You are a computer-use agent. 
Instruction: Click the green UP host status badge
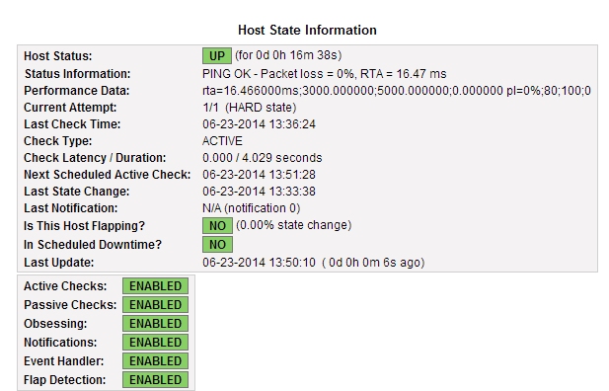(217, 55)
